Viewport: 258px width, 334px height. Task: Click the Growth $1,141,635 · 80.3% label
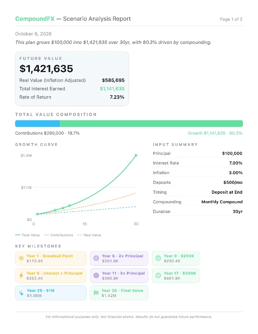[x=215, y=133]
